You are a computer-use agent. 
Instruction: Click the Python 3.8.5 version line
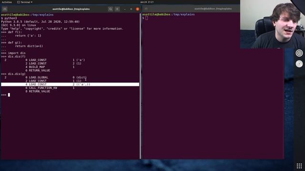[40, 21]
